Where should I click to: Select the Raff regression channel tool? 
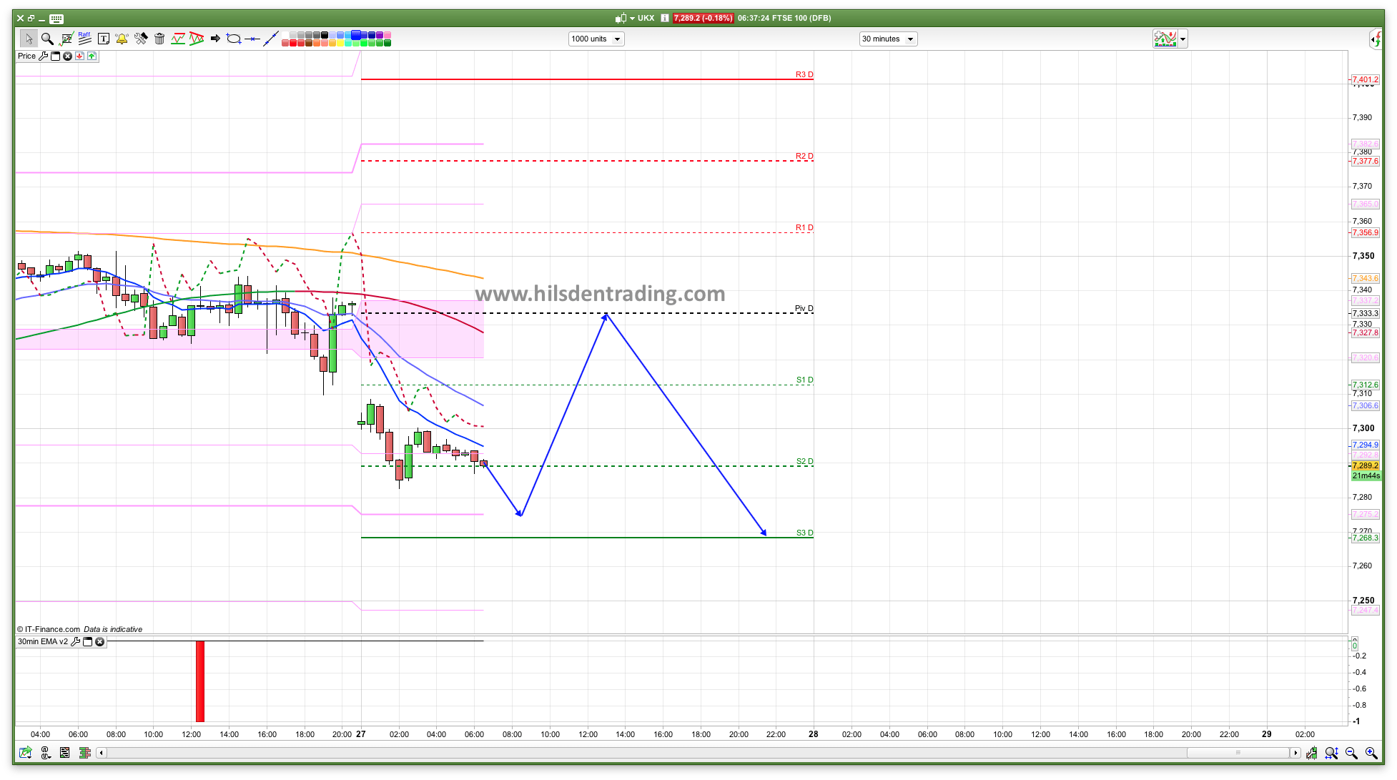(84, 38)
